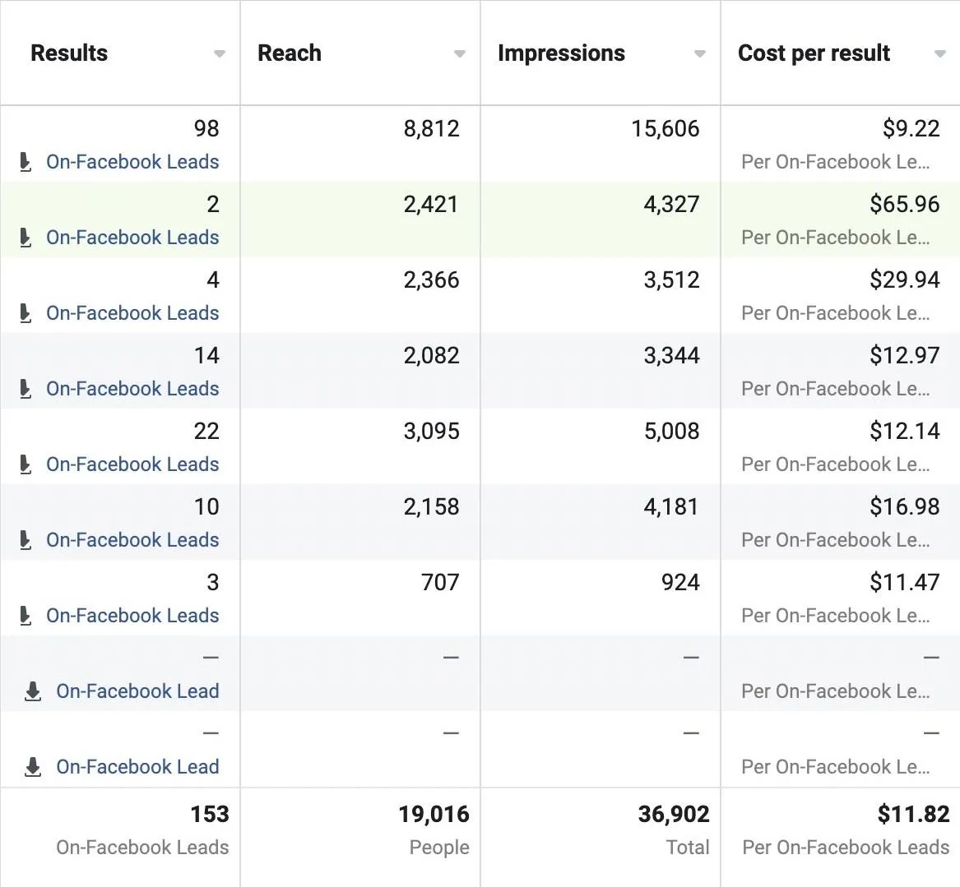Click download icon in the last table row

[x=33, y=767]
